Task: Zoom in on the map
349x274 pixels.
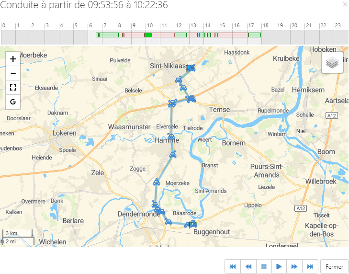Action: coord(13,59)
